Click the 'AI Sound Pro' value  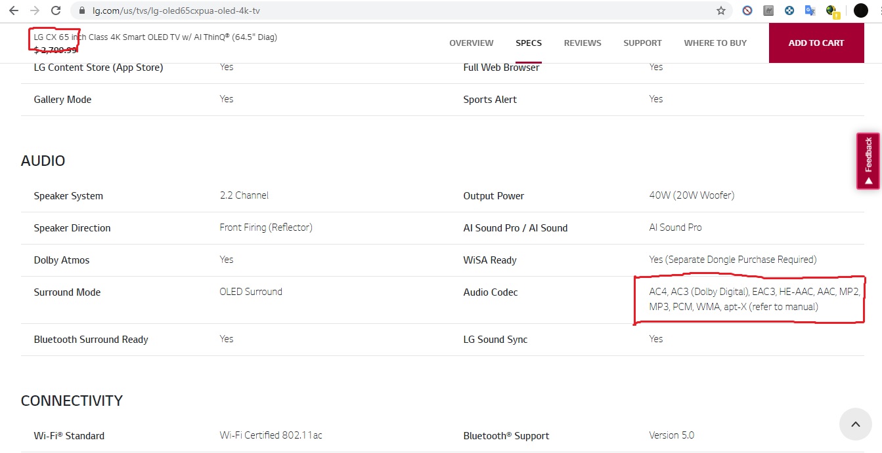tap(675, 227)
